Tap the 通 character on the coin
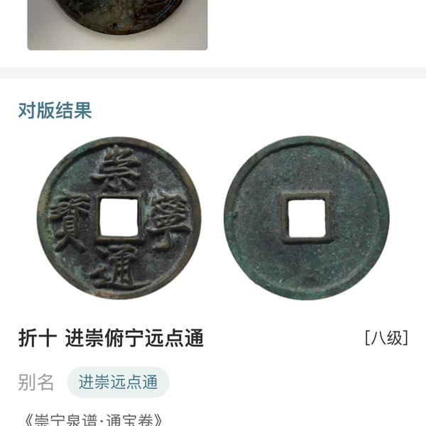 (117, 268)
